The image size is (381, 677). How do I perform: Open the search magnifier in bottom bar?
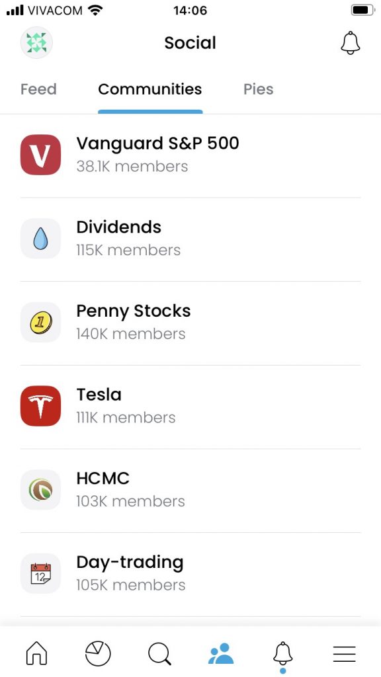pyautogui.click(x=159, y=654)
